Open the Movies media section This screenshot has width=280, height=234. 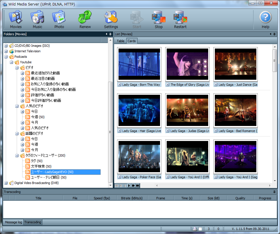coord(16,19)
